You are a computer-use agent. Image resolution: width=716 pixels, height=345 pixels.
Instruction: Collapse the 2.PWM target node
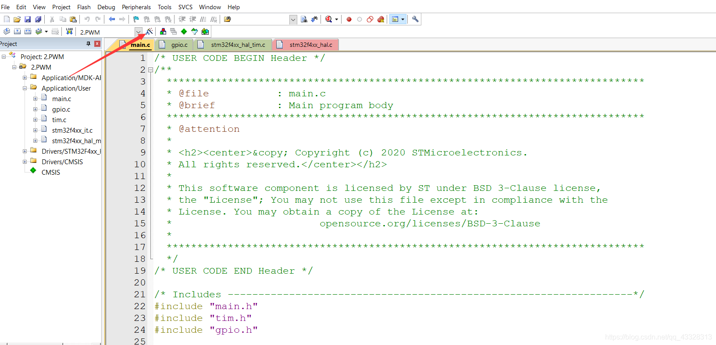point(14,67)
